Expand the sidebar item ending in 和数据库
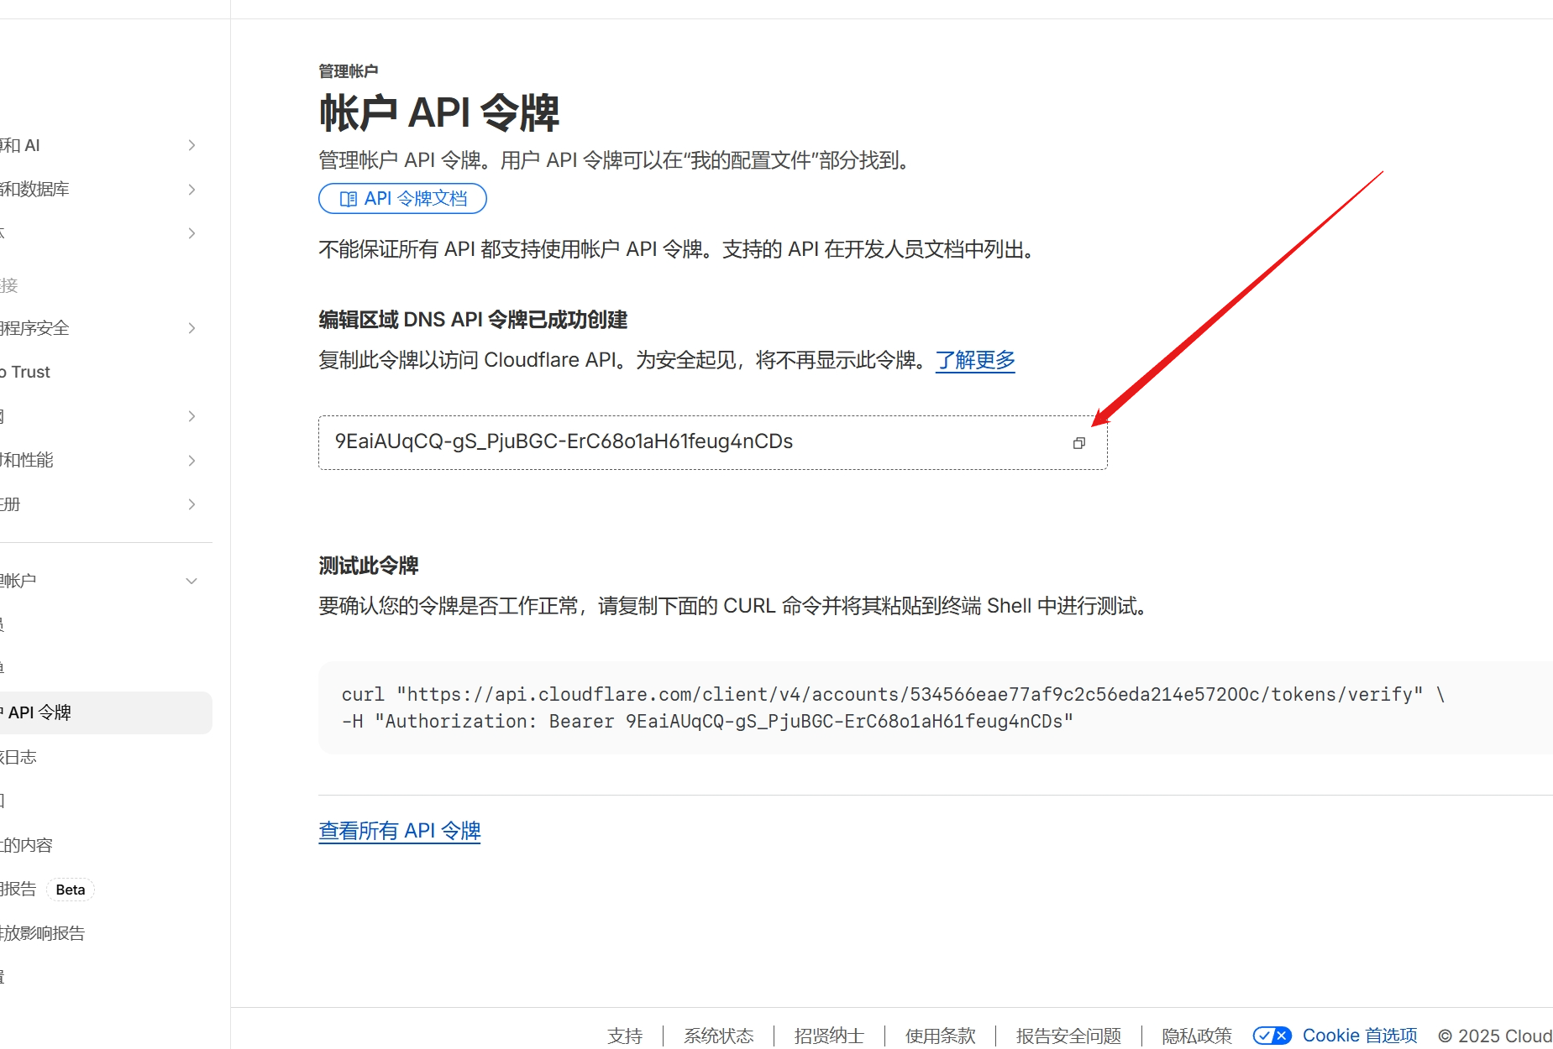Viewport: 1553px width, 1049px height. click(192, 190)
